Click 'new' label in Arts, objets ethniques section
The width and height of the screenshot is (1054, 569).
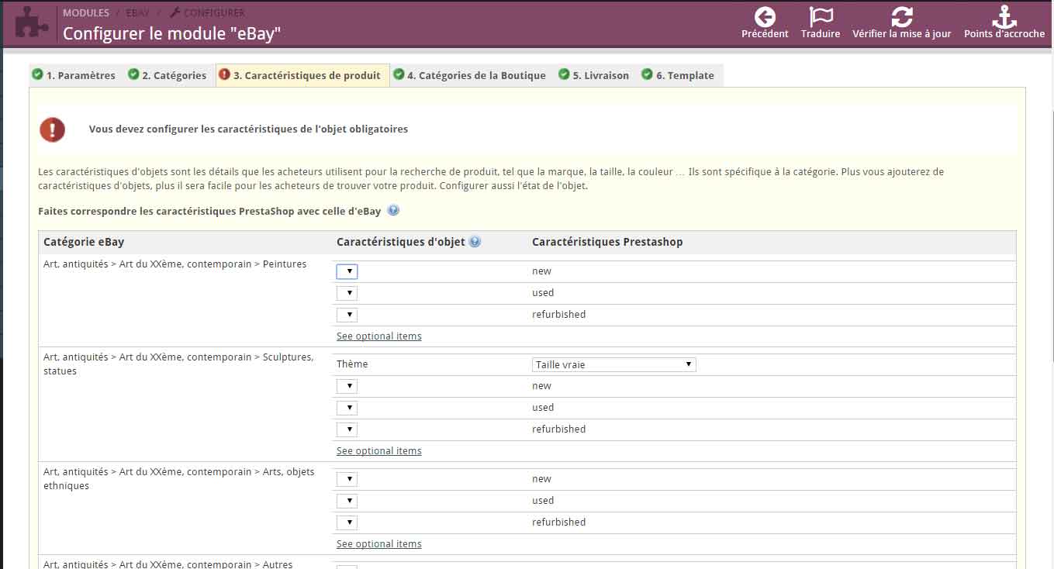click(541, 479)
